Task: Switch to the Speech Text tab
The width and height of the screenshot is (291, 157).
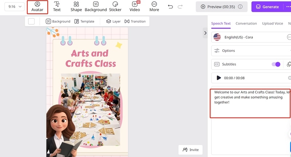Action: click(221, 24)
